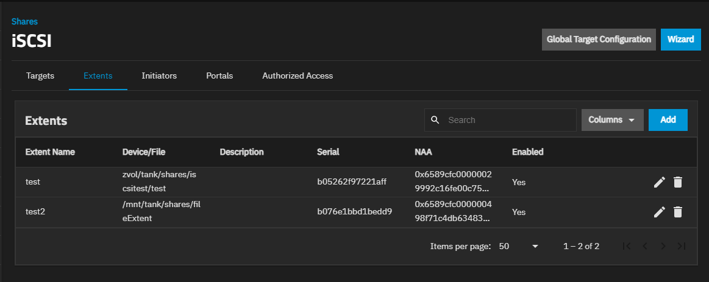Open the Authorized Access tab
The height and width of the screenshot is (282, 709).
[297, 76]
